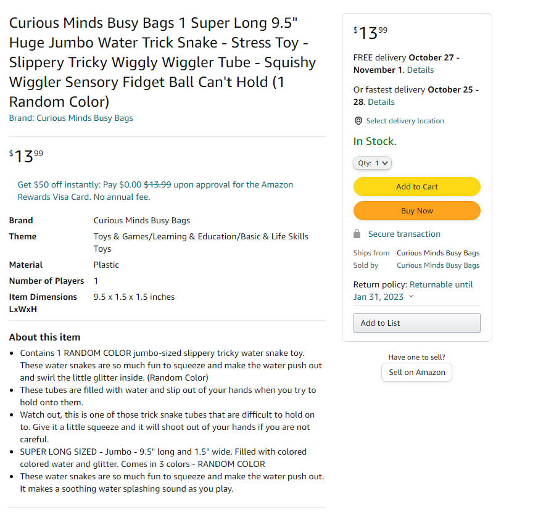Image resolution: width=538 pixels, height=512 pixels.
Task: Expand the return policy chevron arrow
Action: pyautogui.click(x=412, y=297)
